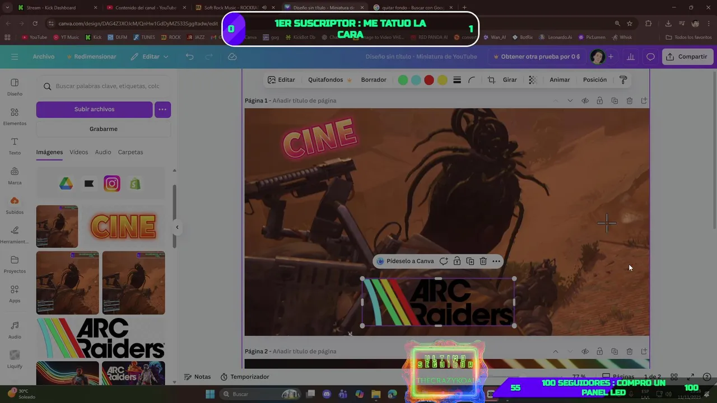Move Página 2 up with chevron
This screenshot has width=717, height=403.
(556, 352)
